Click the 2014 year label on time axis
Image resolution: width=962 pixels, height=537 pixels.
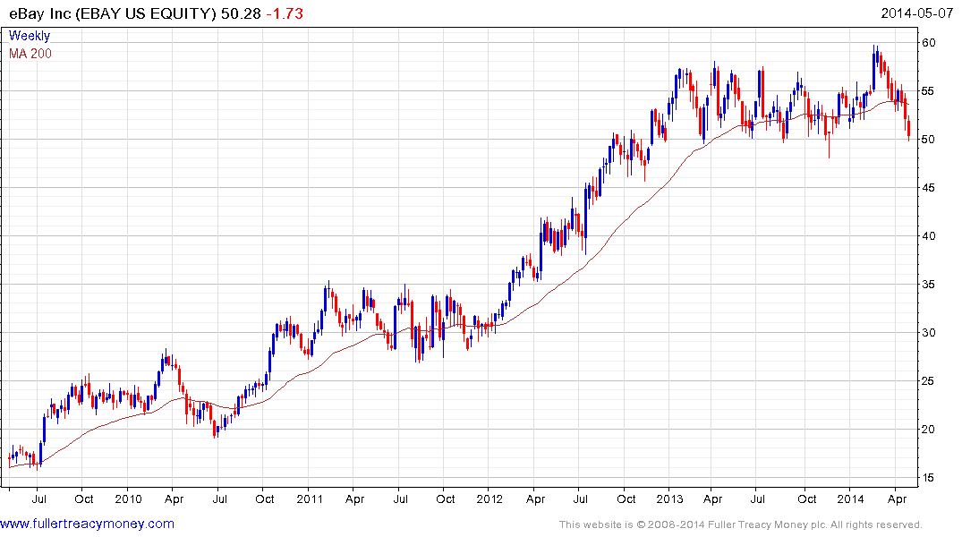pyautogui.click(x=850, y=499)
